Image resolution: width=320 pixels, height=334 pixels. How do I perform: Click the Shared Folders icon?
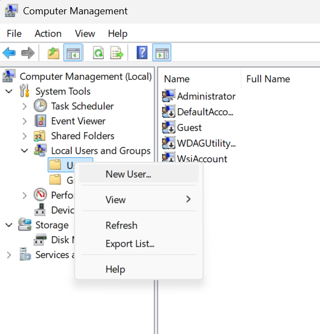pos(40,136)
